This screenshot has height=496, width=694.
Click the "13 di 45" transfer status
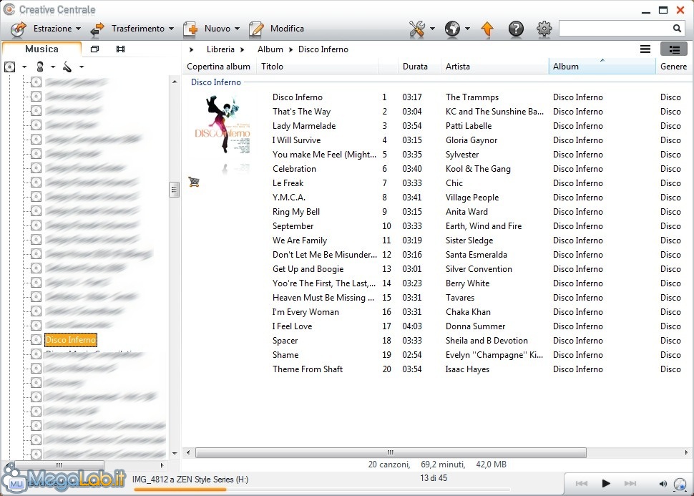[x=434, y=478]
